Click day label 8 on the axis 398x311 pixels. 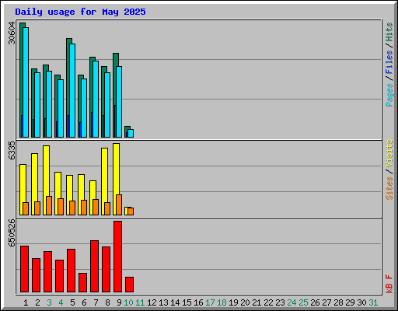pyautogui.click(x=107, y=302)
